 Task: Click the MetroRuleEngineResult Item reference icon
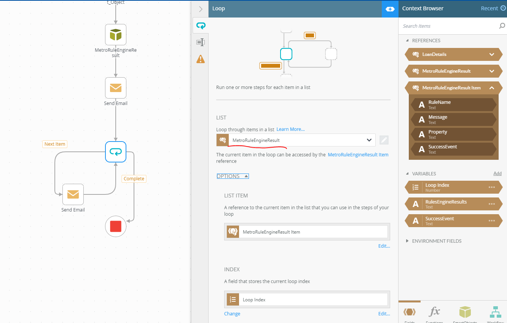pos(416,88)
